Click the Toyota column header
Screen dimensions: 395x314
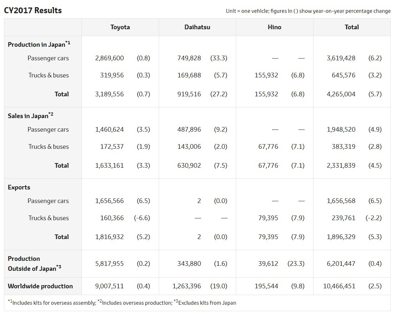(x=120, y=27)
